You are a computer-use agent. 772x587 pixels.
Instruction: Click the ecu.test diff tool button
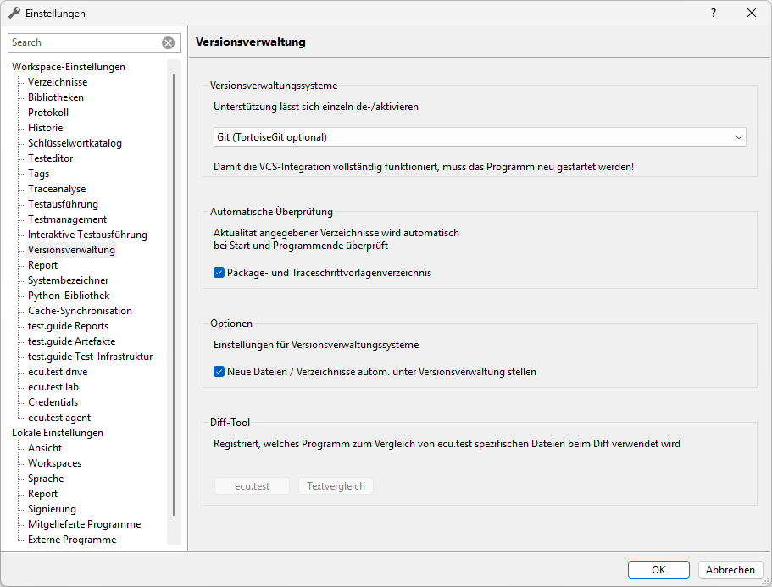tap(252, 486)
